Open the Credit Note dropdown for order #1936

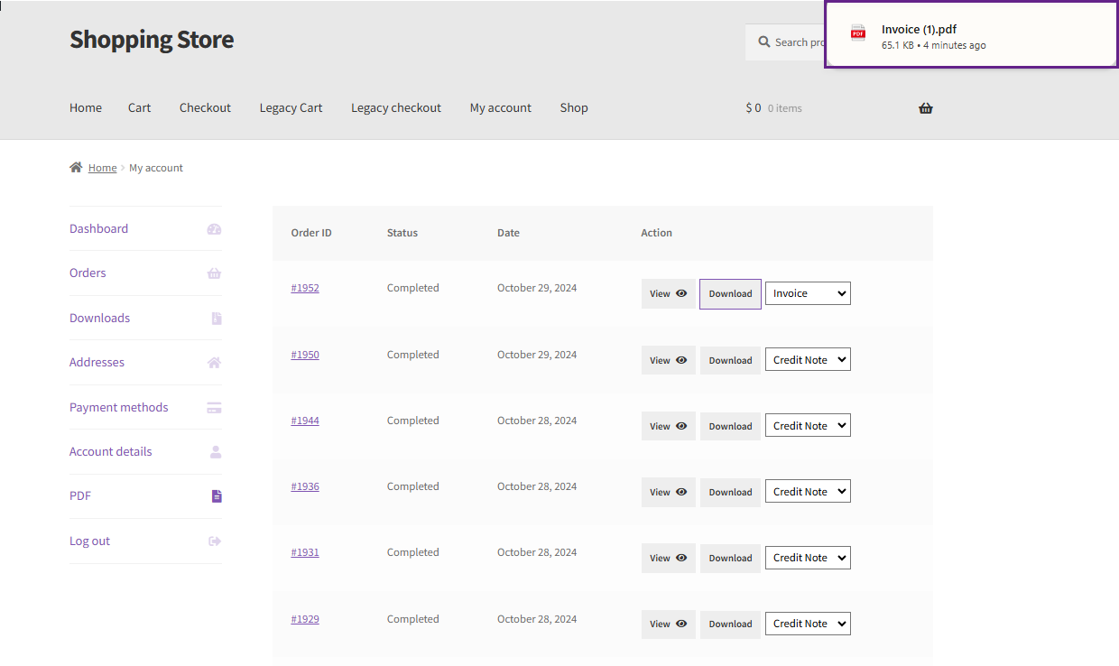coord(808,492)
